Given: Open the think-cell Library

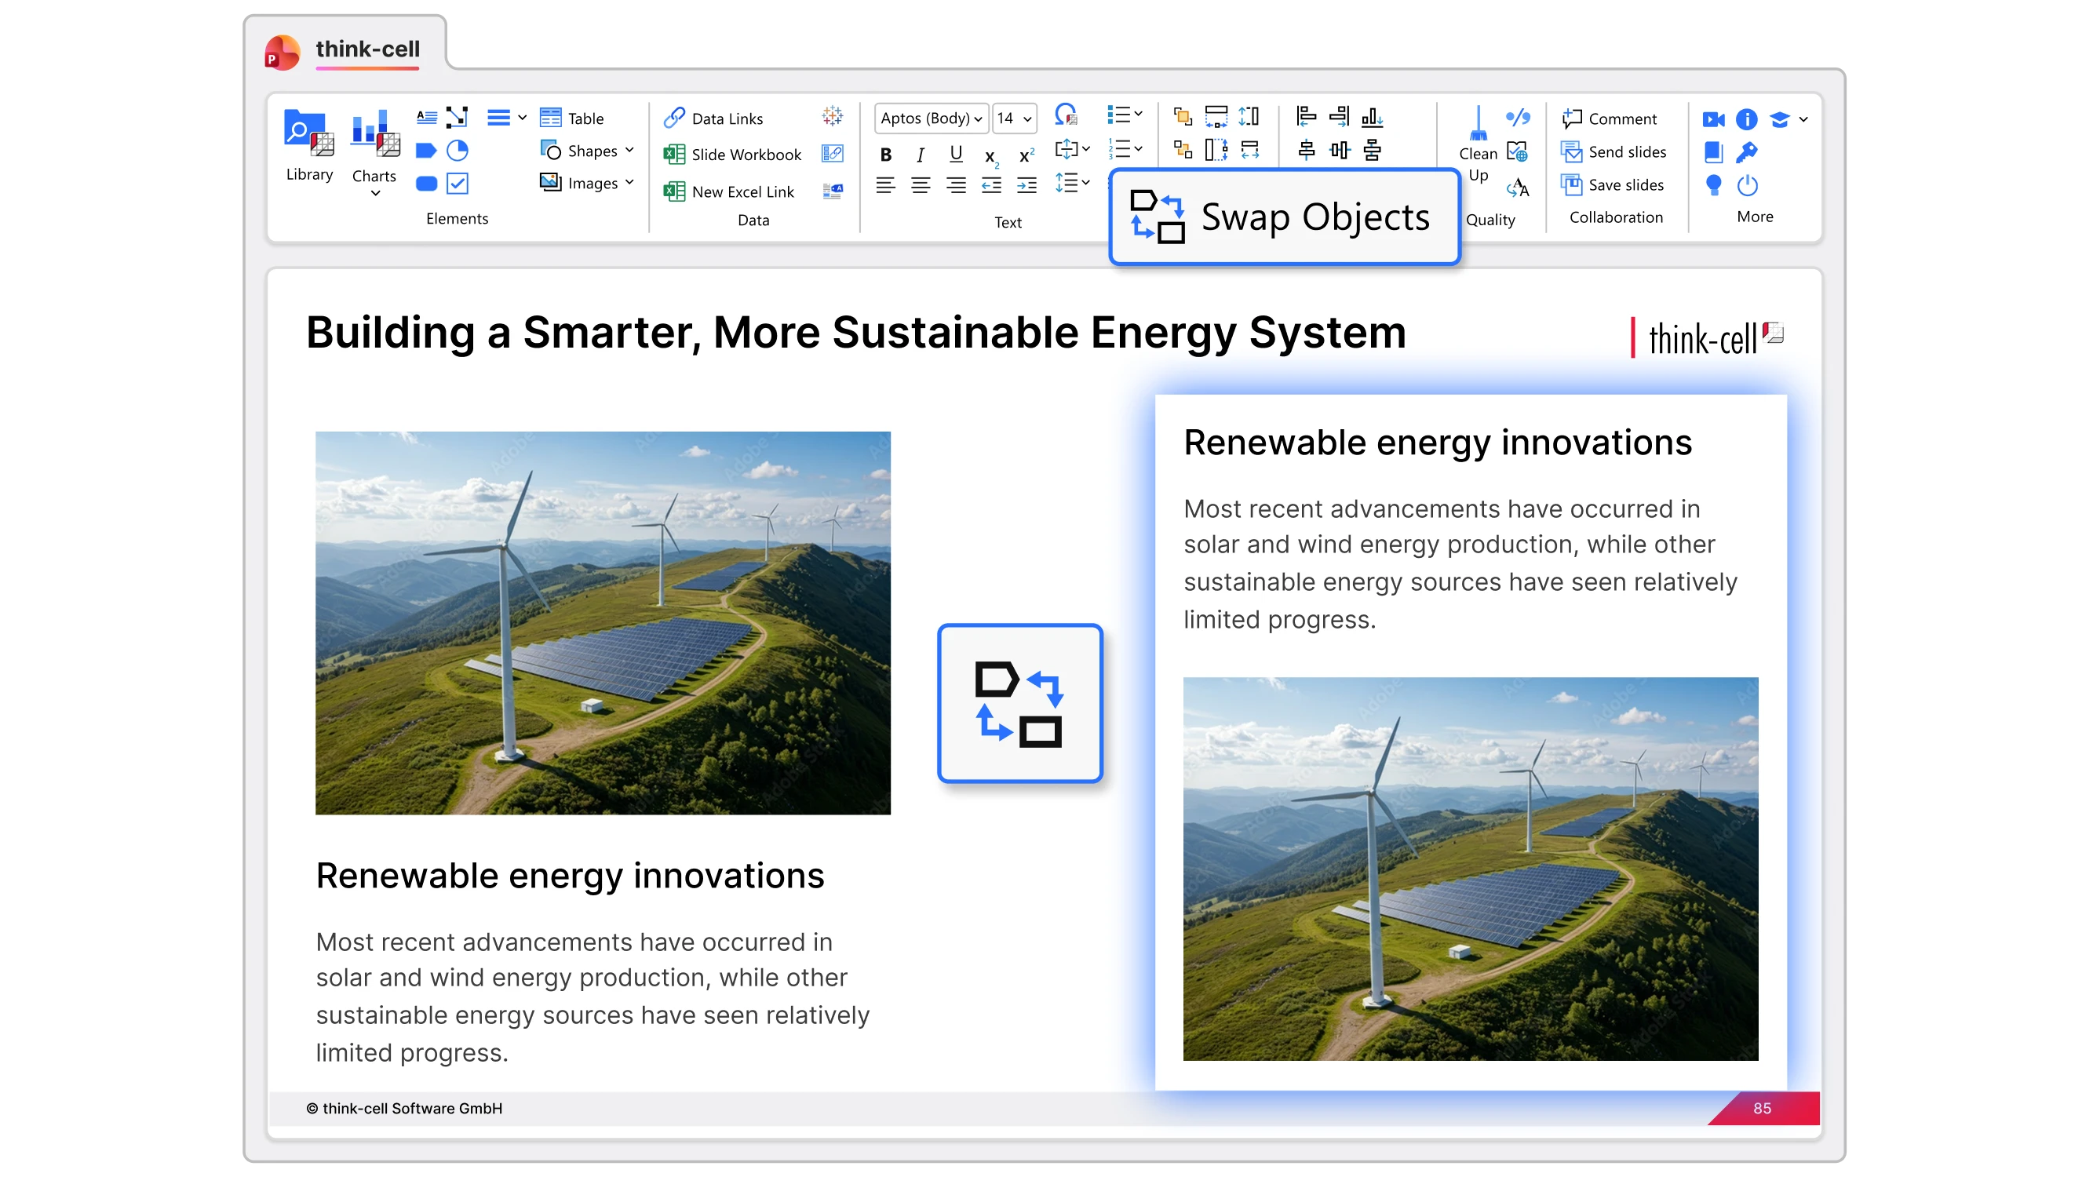Looking at the screenshot, I should [308, 146].
